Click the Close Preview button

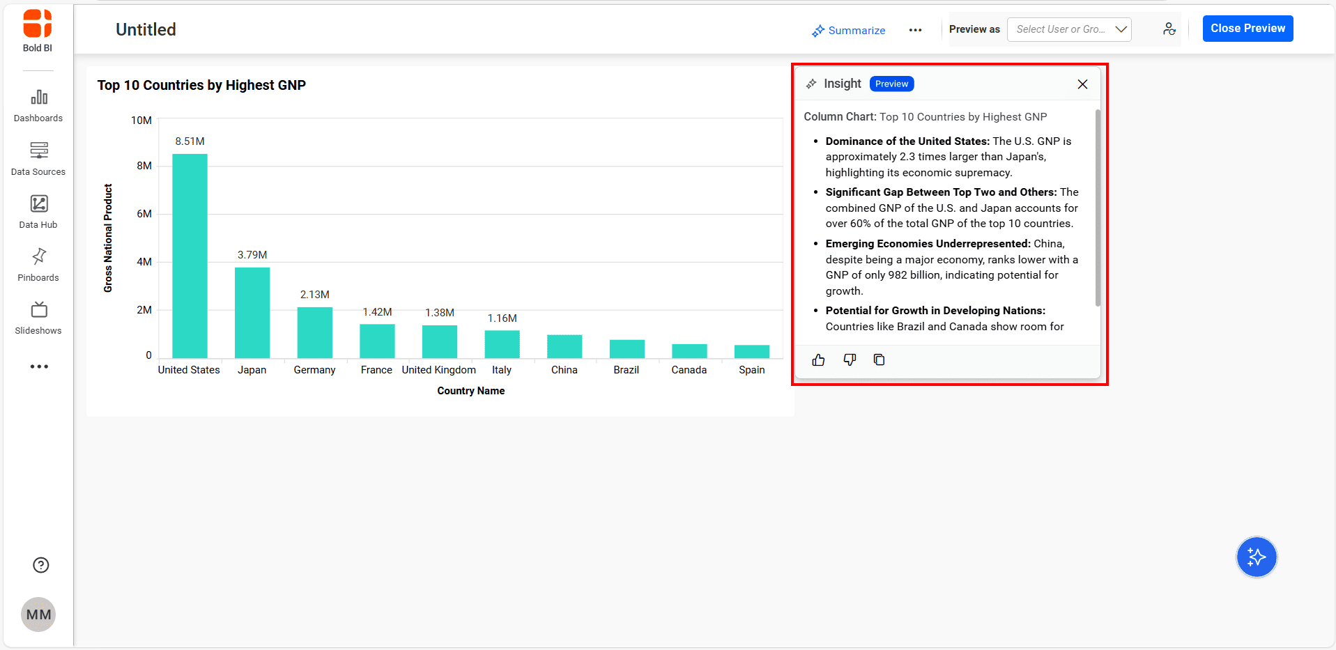click(1247, 29)
